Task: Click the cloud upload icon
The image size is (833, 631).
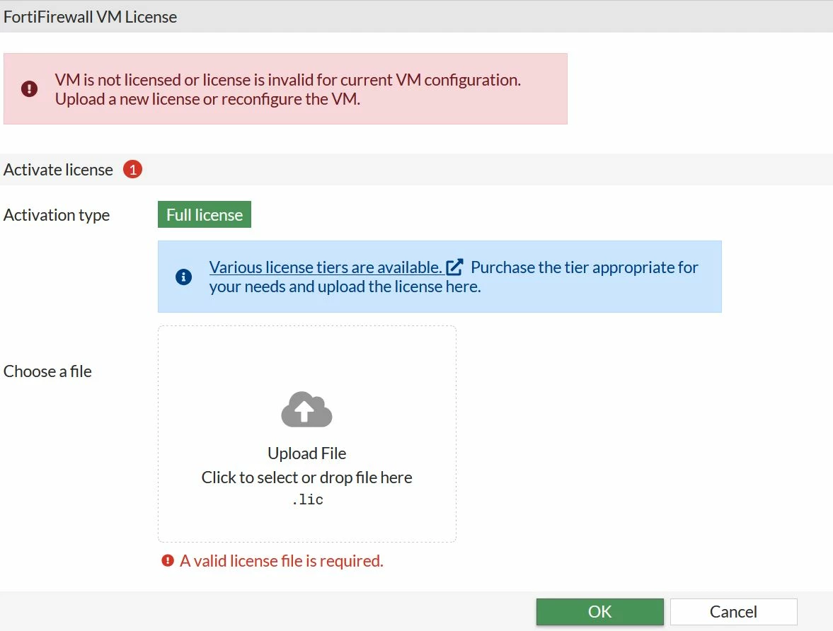Action: click(306, 410)
